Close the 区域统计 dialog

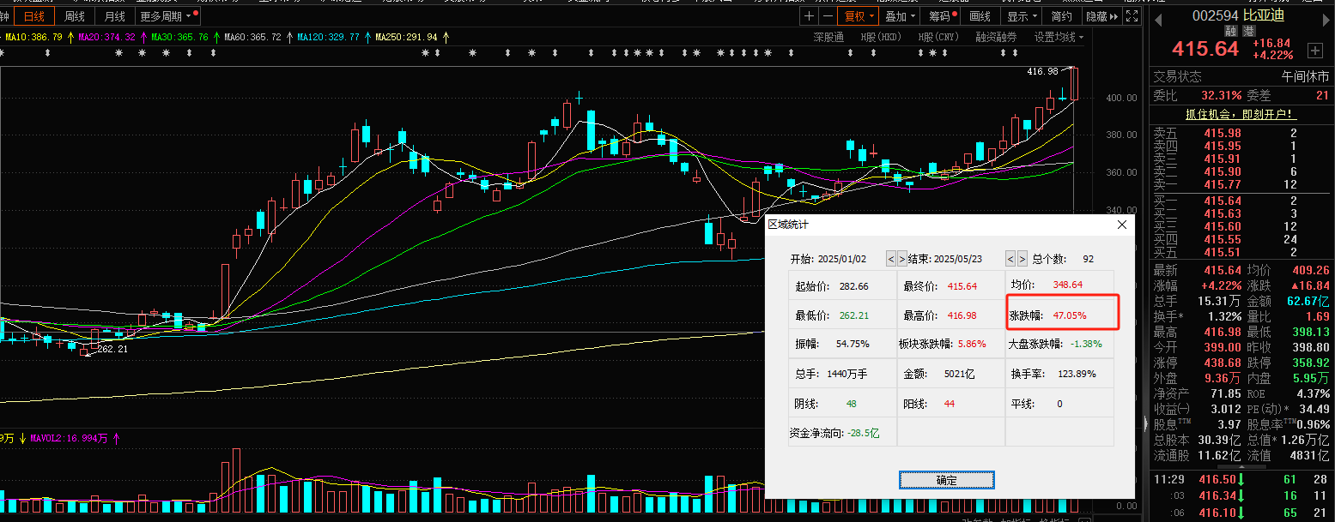pyautogui.click(x=1121, y=225)
